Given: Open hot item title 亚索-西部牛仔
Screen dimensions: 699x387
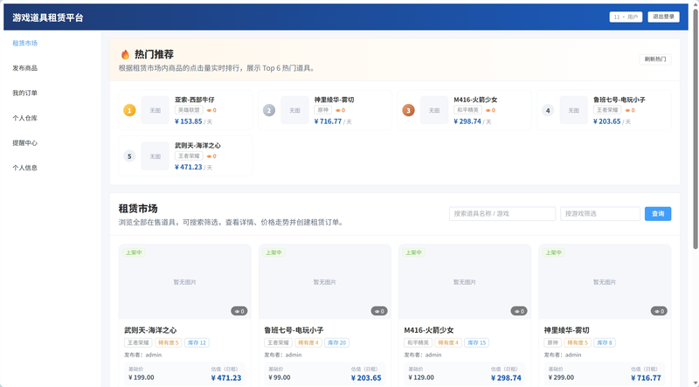Looking at the screenshot, I should click(x=194, y=100).
